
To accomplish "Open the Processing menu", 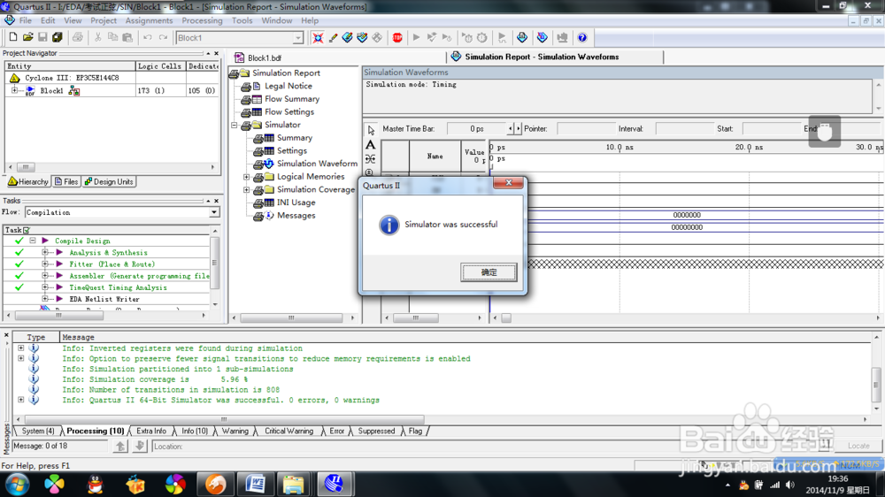I will pyautogui.click(x=202, y=20).
